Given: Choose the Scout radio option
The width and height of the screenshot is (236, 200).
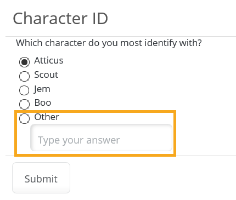Looking at the screenshot, I should pos(24,76).
